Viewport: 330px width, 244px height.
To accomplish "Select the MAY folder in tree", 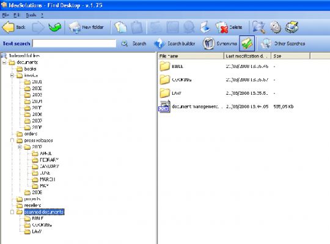I will (40, 186).
